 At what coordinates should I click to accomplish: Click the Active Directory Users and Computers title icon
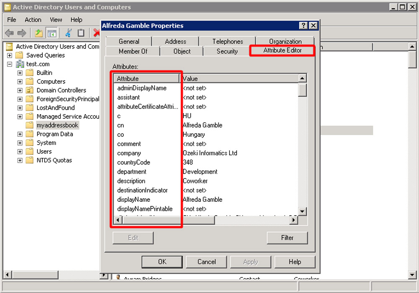pyautogui.click(x=7, y=7)
